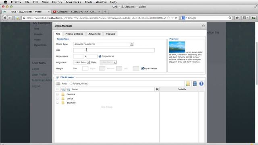The height and width of the screenshot is (145, 258).
Task: Open the example folder
Action: pos(71,103)
